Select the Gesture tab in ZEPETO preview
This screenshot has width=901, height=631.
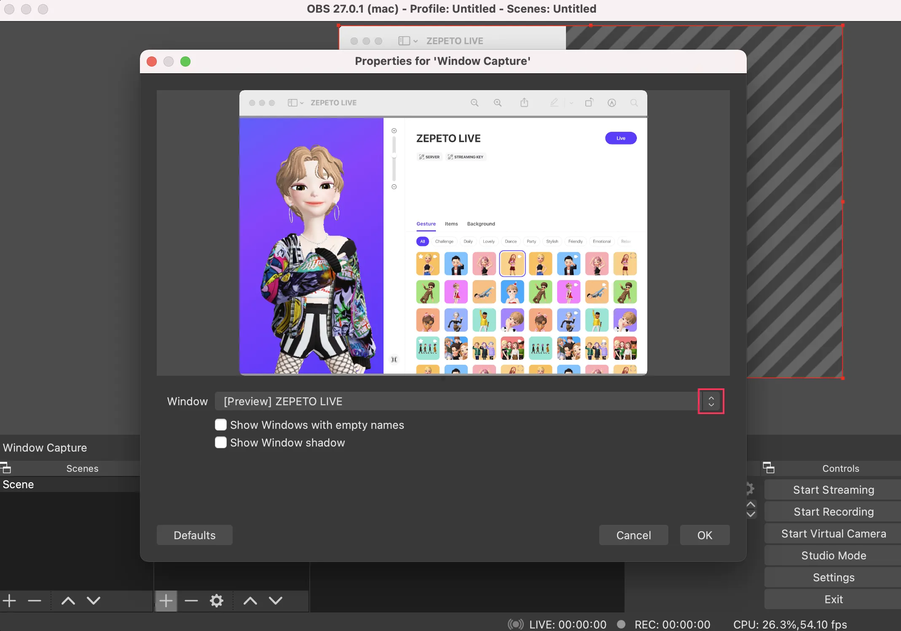[426, 224]
